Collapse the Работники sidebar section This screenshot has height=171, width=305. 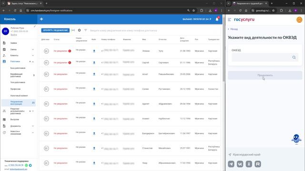[x=33, y=62]
